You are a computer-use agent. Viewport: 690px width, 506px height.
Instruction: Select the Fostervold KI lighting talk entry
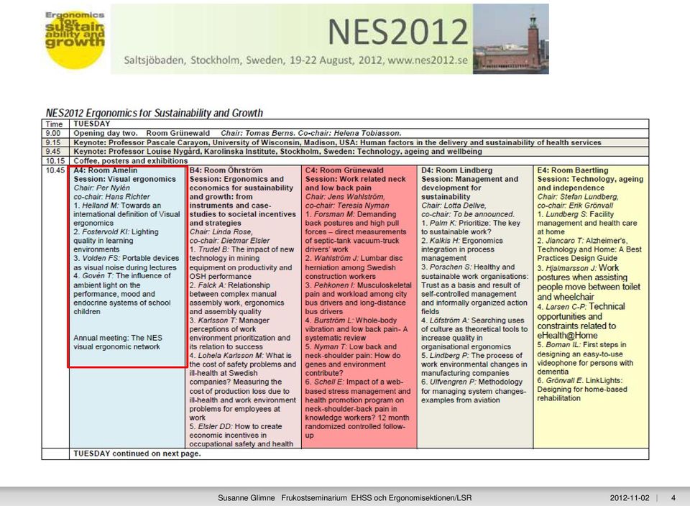click(116, 241)
